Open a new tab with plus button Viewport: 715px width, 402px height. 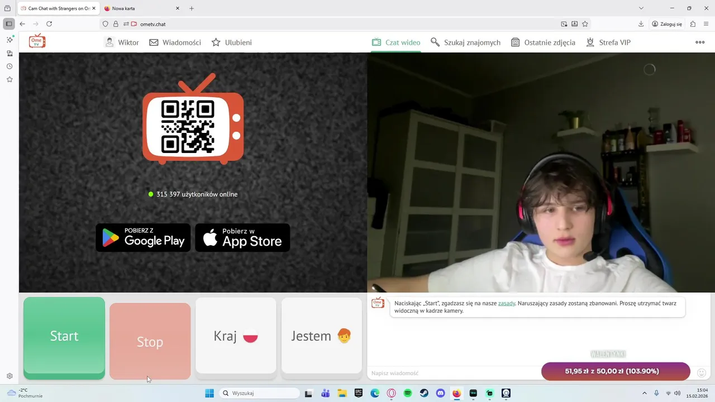pos(192,8)
